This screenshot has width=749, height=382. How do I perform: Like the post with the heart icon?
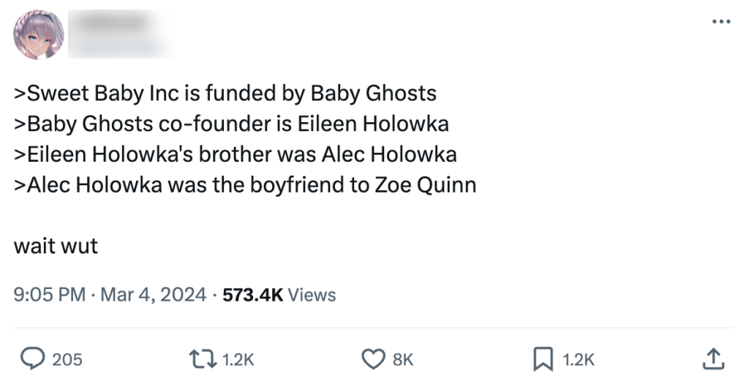(x=373, y=359)
